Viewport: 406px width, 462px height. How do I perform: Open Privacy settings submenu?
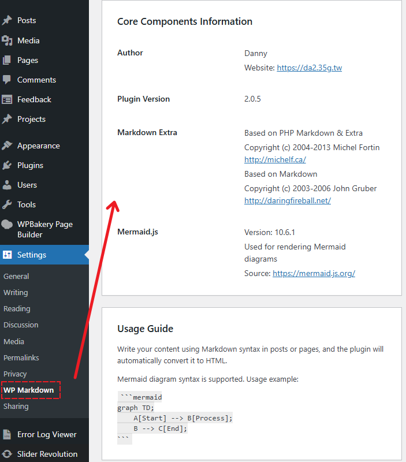point(15,374)
